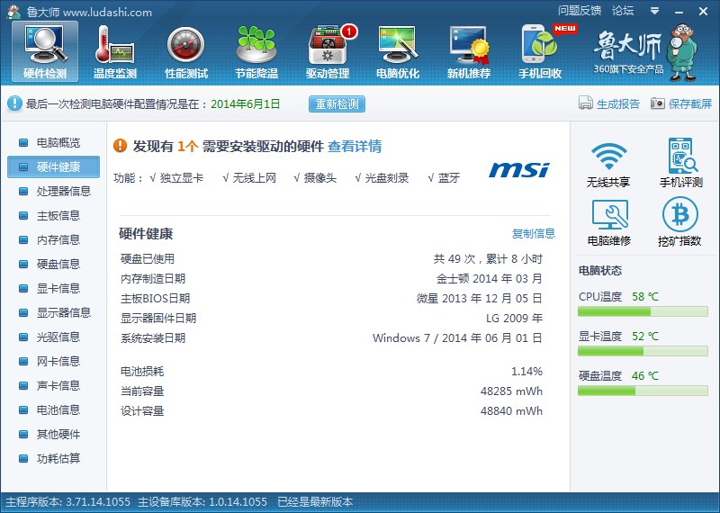
Task: Click the 共 49 次 disk usage value
Action: pyautogui.click(x=488, y=258)
